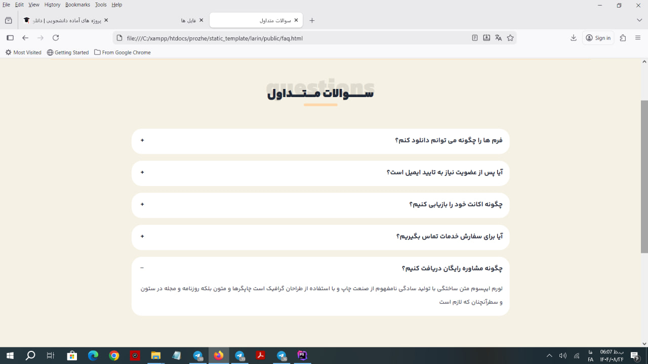Open the Downloads panel in Firefox
The height and width of the screenshot is (364, 648).
[x=573, y=37]
